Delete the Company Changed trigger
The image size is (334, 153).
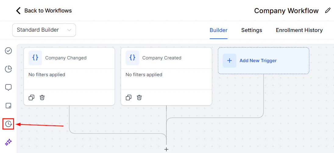(42, 98)
